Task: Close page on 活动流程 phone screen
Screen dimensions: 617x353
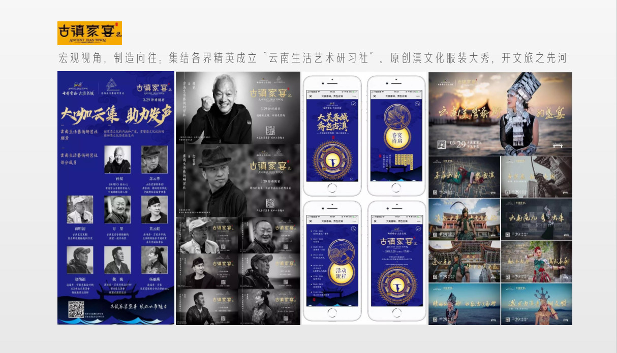Action: coord(311,221)
